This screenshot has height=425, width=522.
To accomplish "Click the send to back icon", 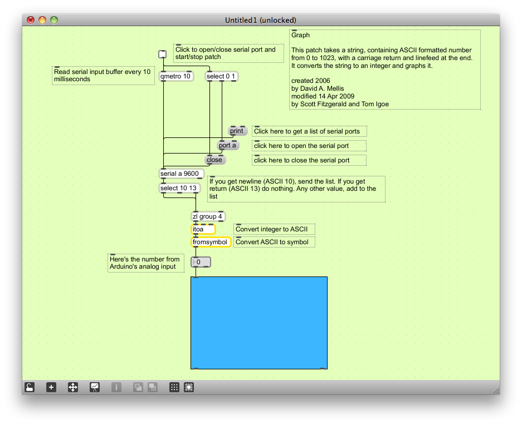I will [153, 387].
